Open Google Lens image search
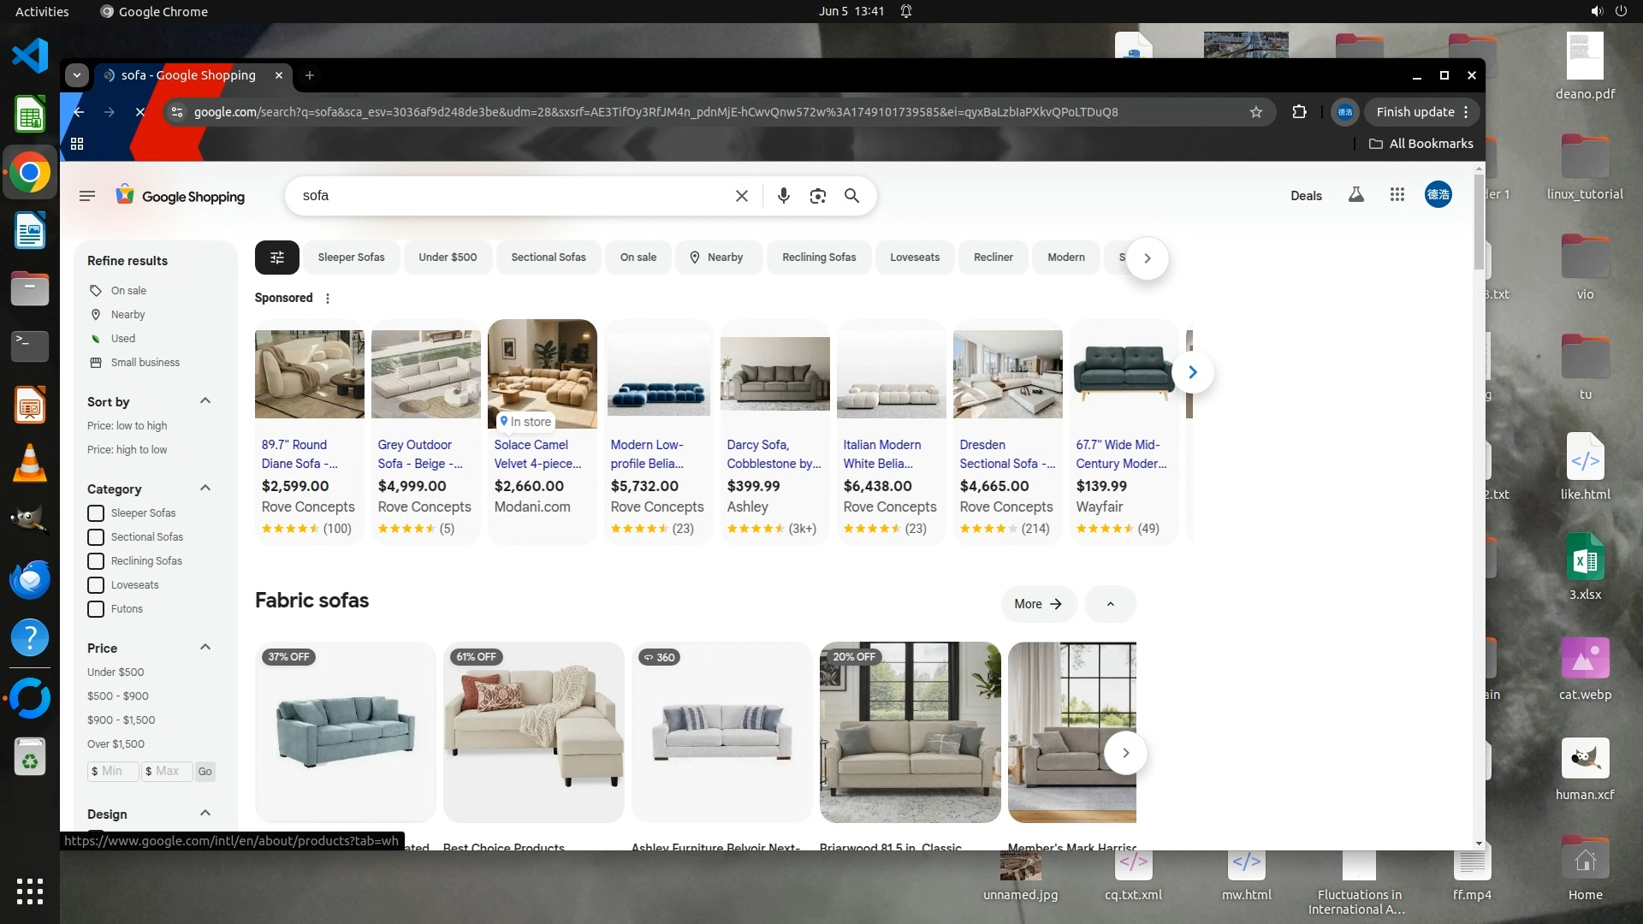1643x924 pixels. pos(817,196)
